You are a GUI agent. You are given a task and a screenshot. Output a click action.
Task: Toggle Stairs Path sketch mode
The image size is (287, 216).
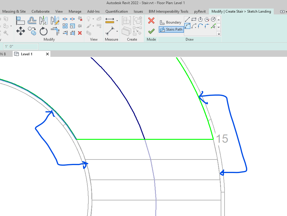click(171, 29)
